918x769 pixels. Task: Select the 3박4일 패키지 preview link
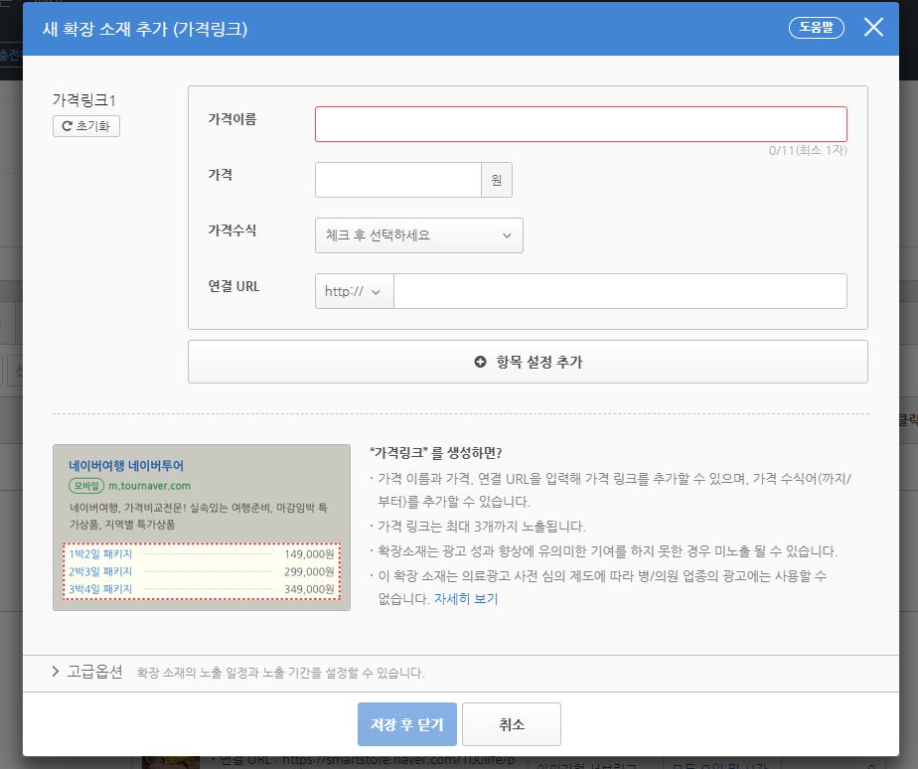(x=101, y=589)
